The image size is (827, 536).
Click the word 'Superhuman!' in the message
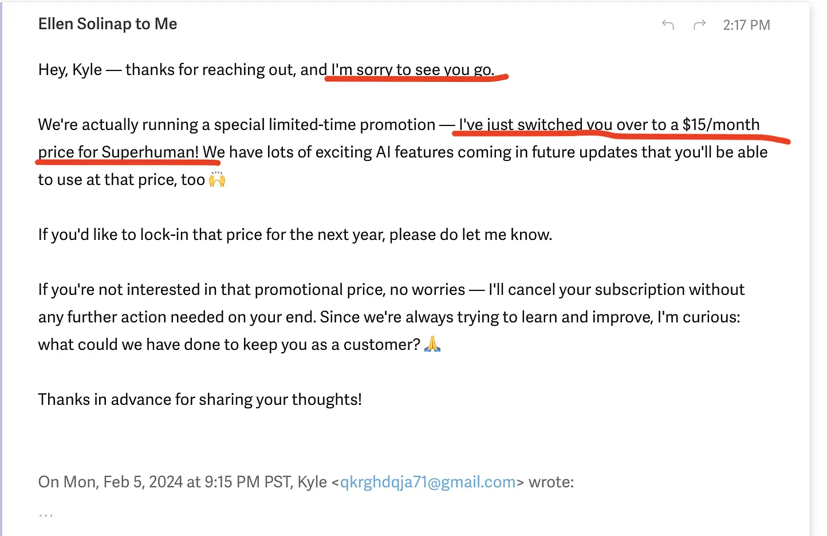[150, 152]
